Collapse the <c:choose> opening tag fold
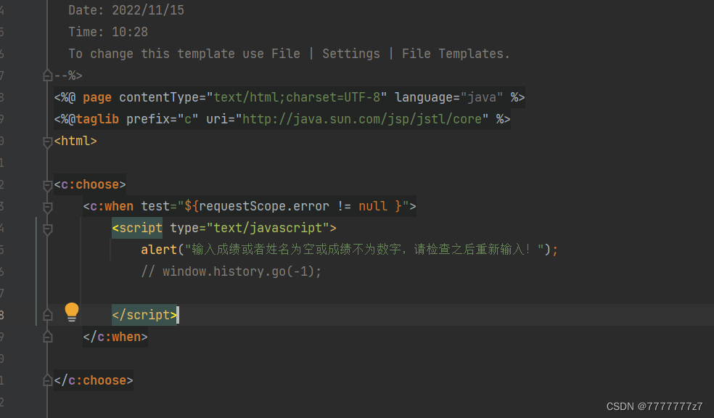Image resolution: width=714 pixels, height=418 pixels. point(47,185)
